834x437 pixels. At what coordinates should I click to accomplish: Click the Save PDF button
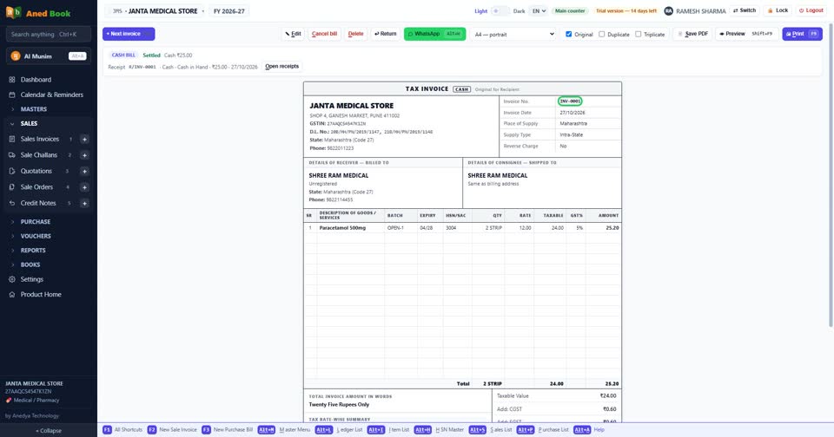[x=693, y=34]
